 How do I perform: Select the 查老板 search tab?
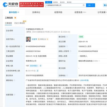click(x=55, y=2)
